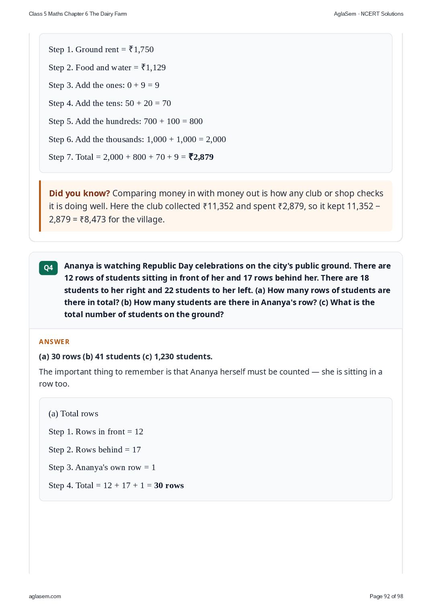This screenshot has width=432, height=611.
Task: Select the 'Class 5 Maths Chapter 6' header title
Action: pos(78,14)
